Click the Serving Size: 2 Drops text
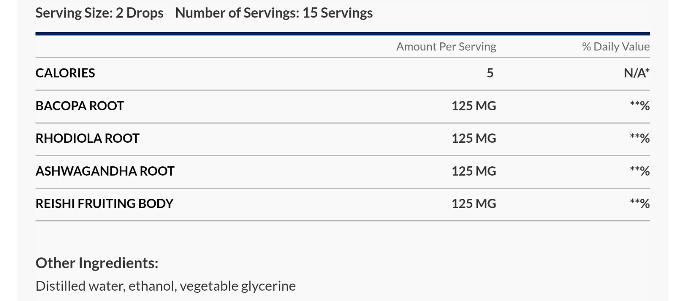 [x=99, y=13]
